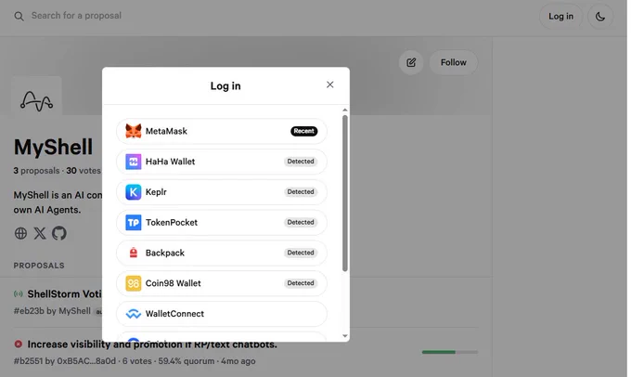Image resolution: width=631 pixels, height=377 pixels.
Task: Open the MyShell GitHub icon
Action: 59,233
